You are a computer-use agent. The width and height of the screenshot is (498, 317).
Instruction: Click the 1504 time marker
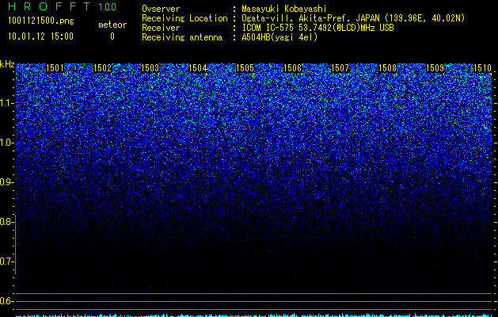coord(198,68)
